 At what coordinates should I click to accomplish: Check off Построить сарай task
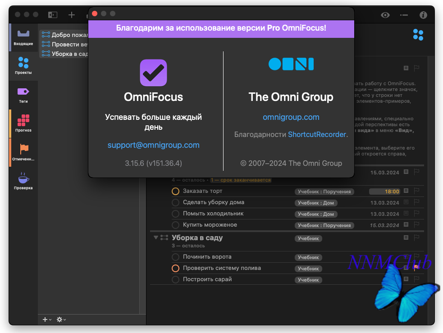tap(175, 280)
